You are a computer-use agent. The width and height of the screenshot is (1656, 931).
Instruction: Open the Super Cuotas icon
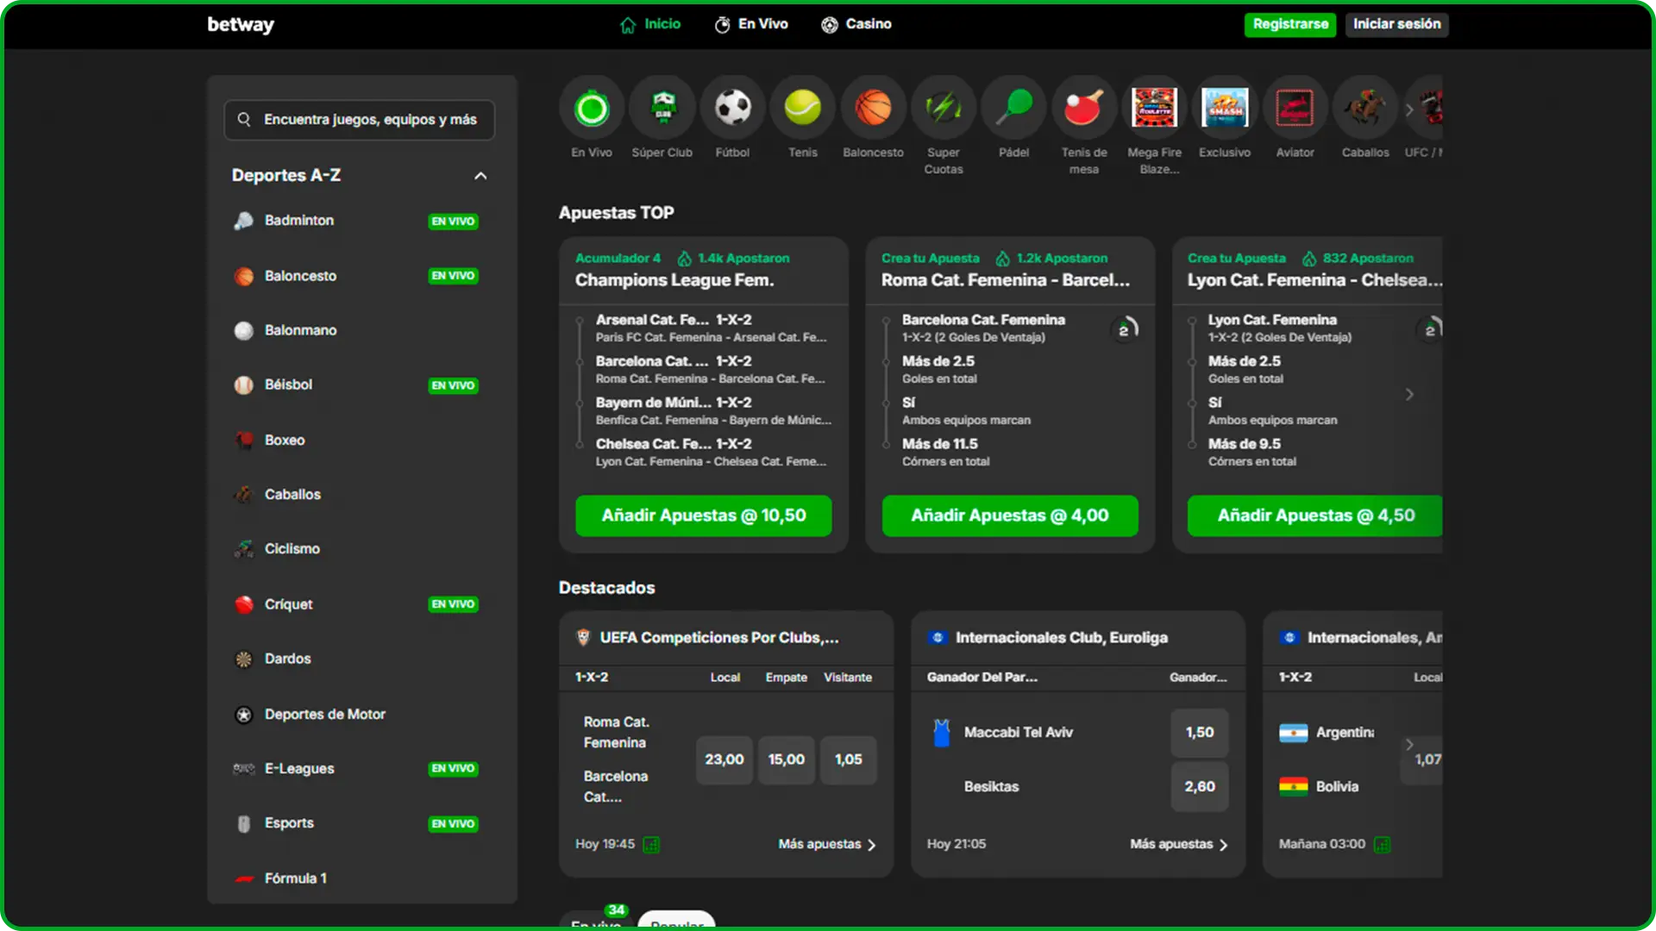coord(944,109)
